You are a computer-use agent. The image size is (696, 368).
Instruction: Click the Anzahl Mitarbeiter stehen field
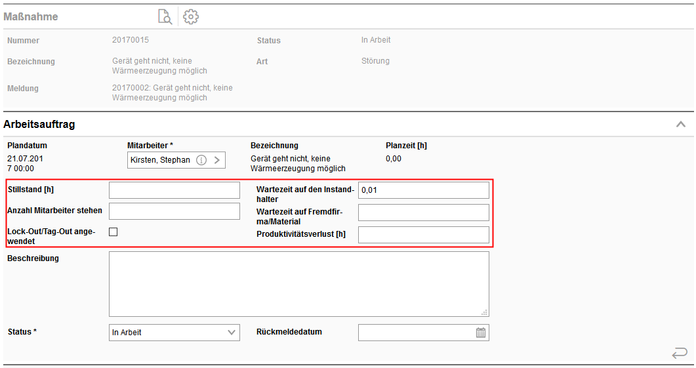pyautogui.click(x=174, y=211)
